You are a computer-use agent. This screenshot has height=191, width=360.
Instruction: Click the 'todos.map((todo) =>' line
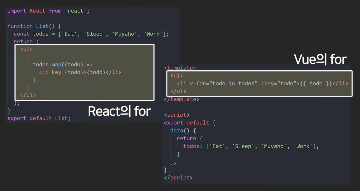[x=63, y=65]
